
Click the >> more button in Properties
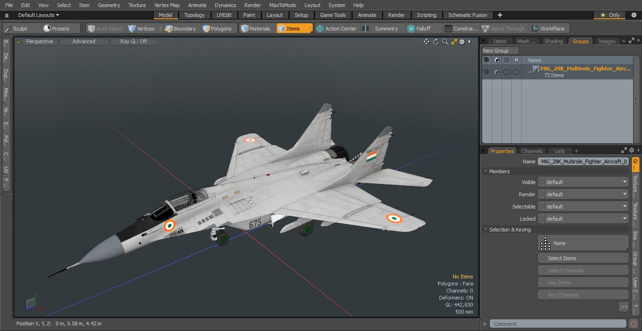(x=624, y=307)
